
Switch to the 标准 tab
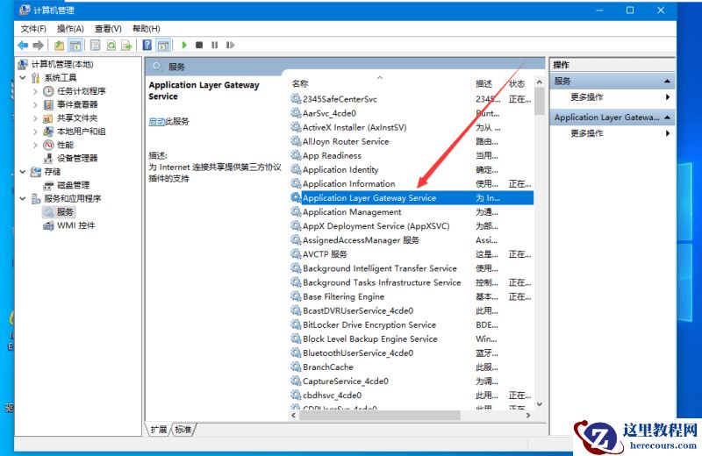[183, 430]
